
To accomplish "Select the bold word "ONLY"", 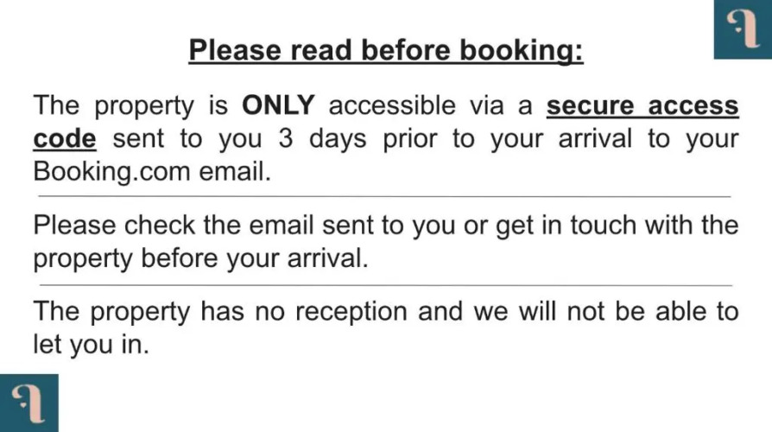I will 278,107.
